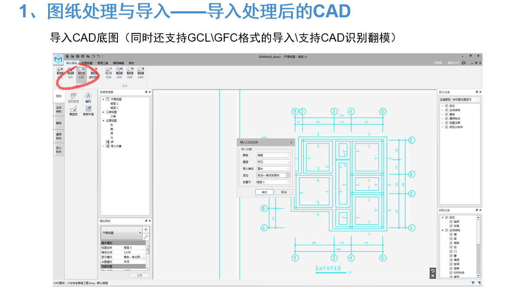Screen dimensions: 515x291
Task: Select the 模型线 model line tool
Action: click(73, 111)
